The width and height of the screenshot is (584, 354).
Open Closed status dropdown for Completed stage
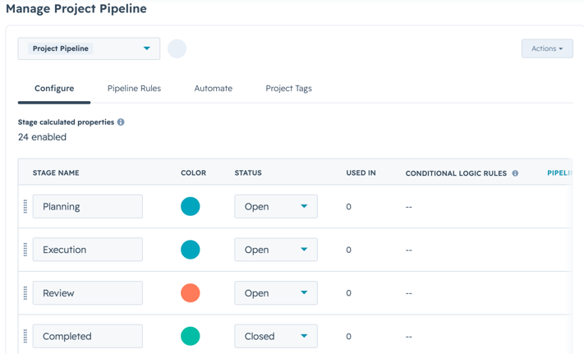coord(276,336)
